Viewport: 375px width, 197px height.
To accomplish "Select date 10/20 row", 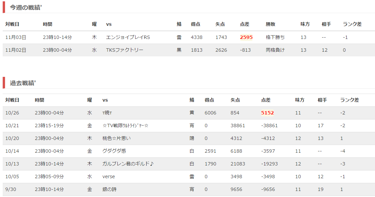I will coord(12,138).
